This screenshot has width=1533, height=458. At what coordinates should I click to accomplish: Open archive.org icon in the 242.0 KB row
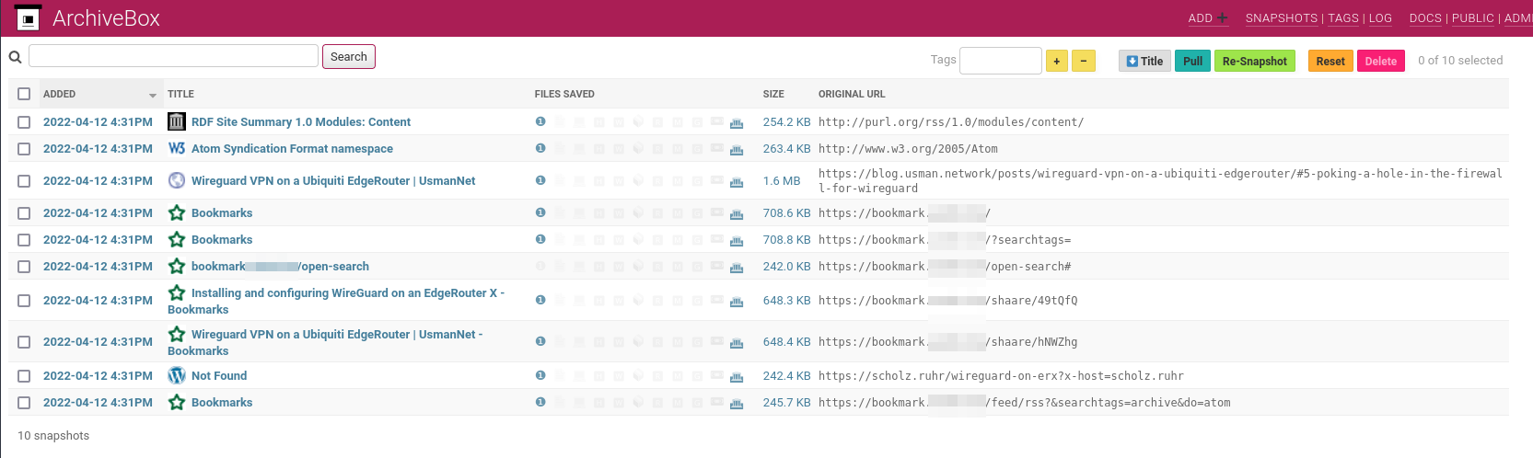pos(737,267)
